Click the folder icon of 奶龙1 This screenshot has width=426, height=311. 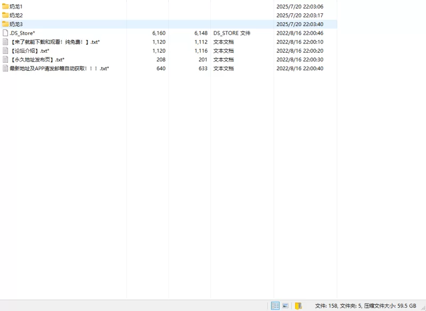click(x=5, y=6)
